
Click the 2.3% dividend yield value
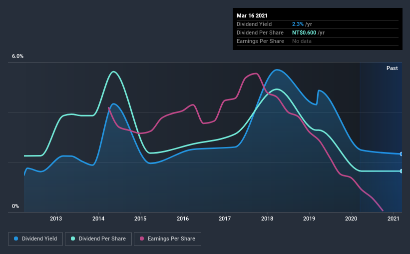[x=298, y=24]
